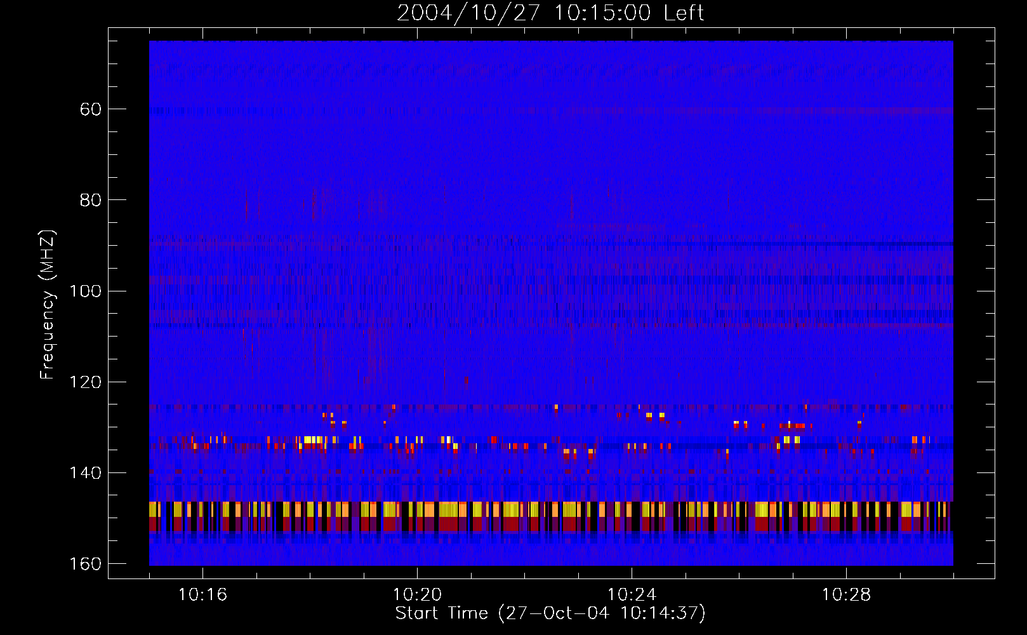Click the 80 frequency tick label

pos(91,200)
